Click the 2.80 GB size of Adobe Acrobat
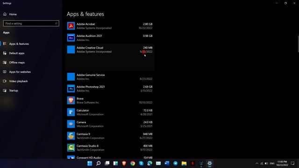 148,24
